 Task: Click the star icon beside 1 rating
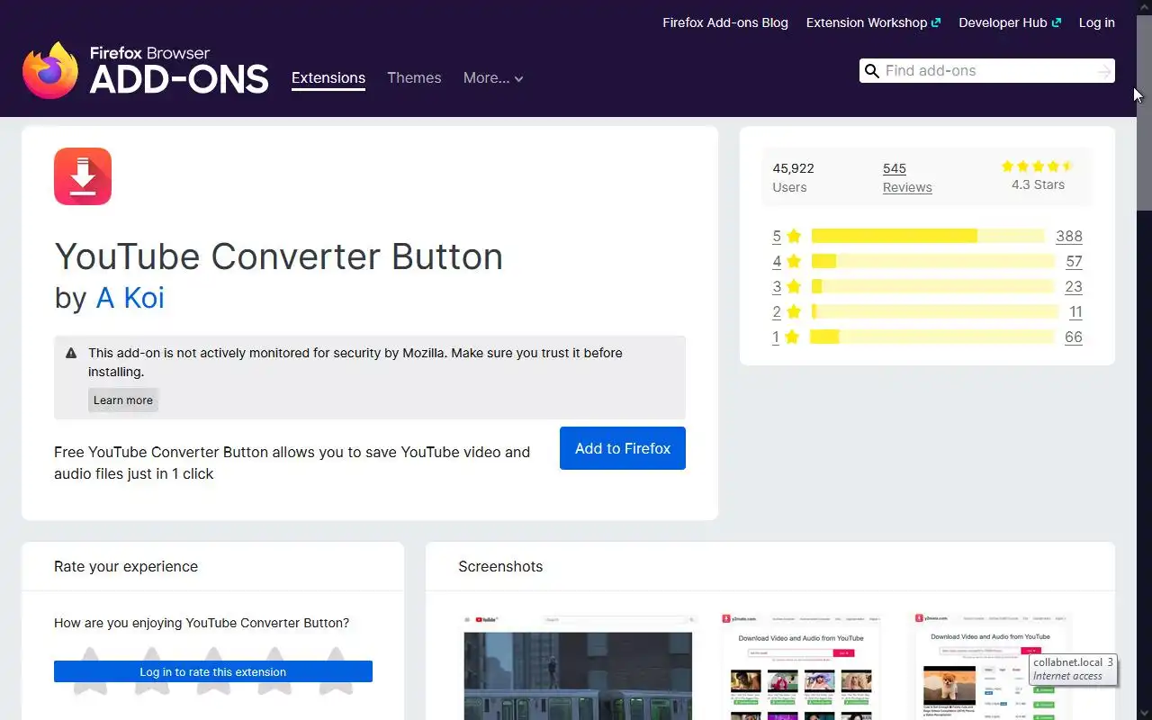coord(791,337)
